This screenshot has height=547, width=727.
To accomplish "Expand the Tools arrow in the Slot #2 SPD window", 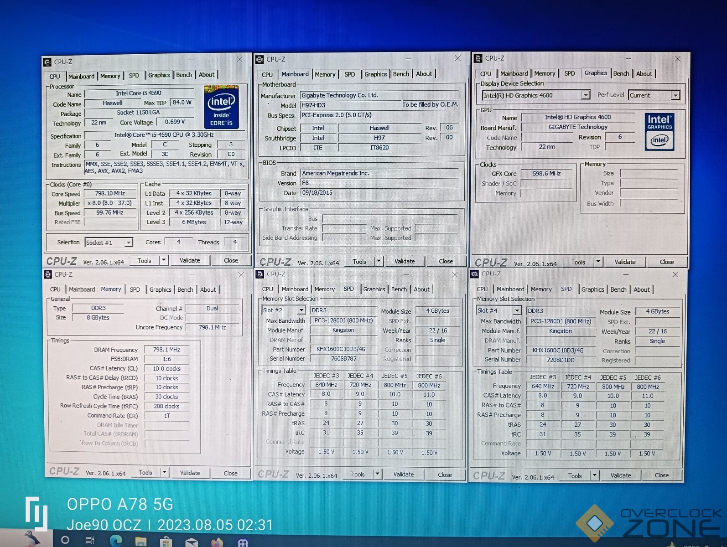I will (377, 474).
